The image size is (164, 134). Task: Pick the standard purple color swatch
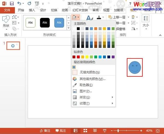(113, 57)
